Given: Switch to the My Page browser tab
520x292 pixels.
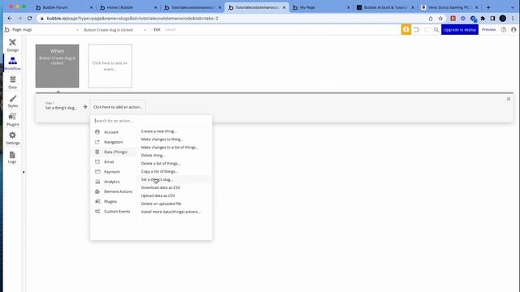Looking at the screenshot, I should pos(321,7).
